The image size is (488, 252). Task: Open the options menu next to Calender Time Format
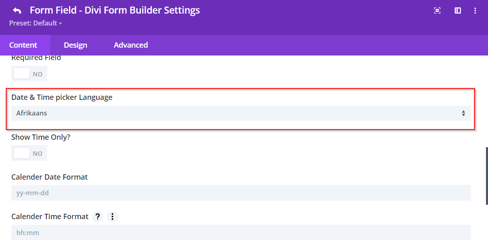[112, 216]
